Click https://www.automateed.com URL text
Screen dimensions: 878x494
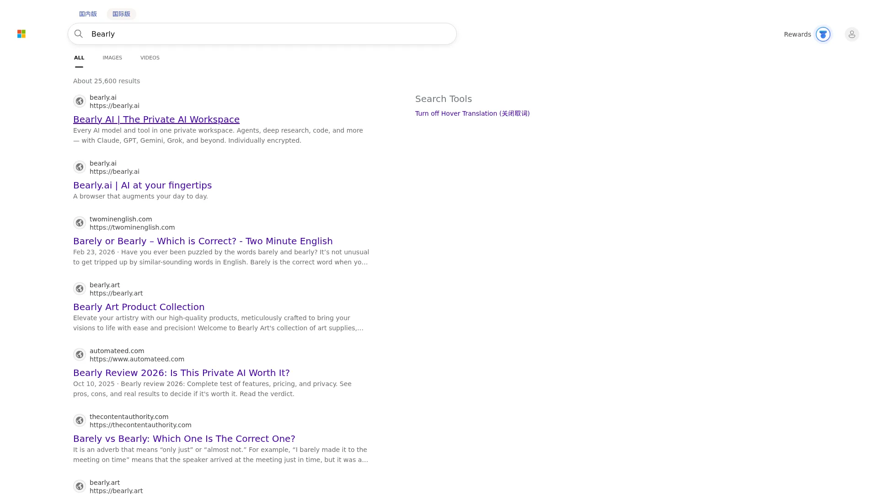pyautogui.click(x=137, y=359)
